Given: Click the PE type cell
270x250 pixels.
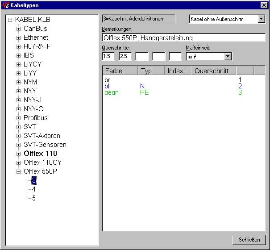Looking at the screenshot, I should [x=145, y=92].
